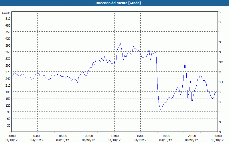The image size is (229, 143).
Task: Select the 120 degree axis label
Action: pyautogui.click(x=8, y=105)
